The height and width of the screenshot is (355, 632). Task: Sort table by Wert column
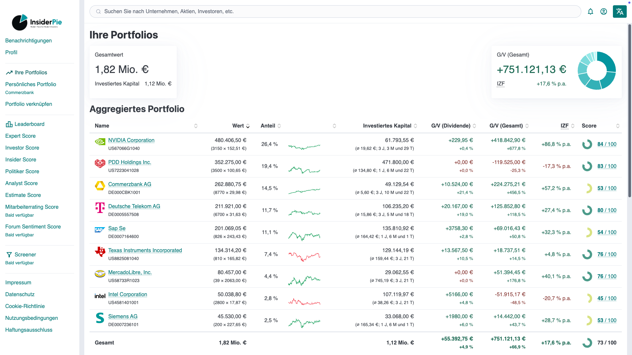(x=248, y=126)
